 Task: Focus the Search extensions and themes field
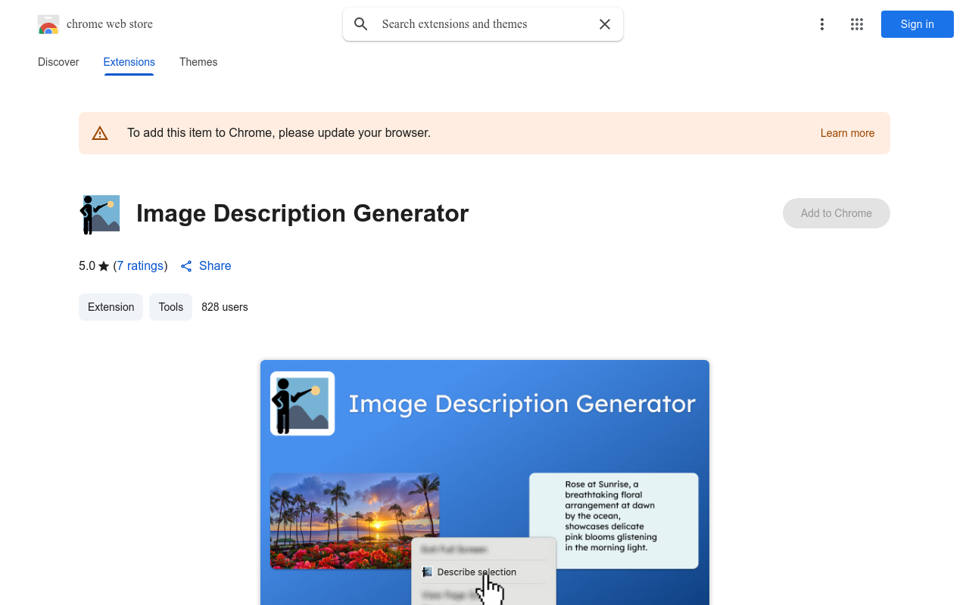click(x=483, y=24)
